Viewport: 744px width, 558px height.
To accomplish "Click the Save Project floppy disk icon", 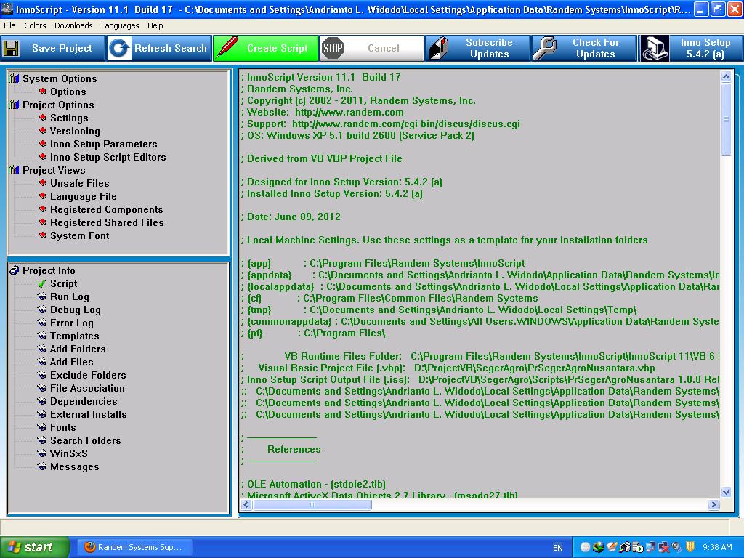I will 11,49.
